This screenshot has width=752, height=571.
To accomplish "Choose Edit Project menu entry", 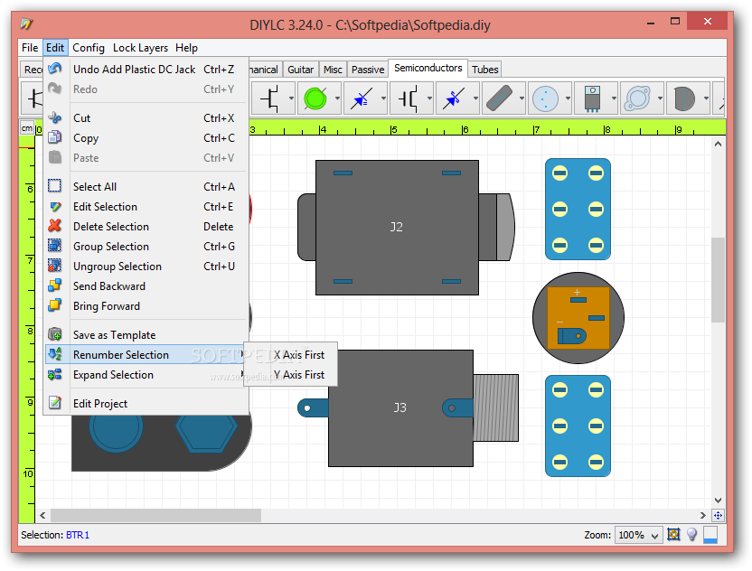I will point(146,404).
